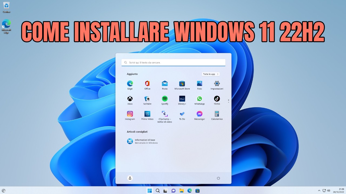The image size is (346, 194).
Task: Open the network status tray icon
Action: coord(324,190)
